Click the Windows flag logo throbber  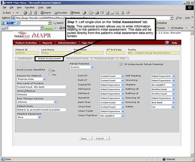(190, 8)
